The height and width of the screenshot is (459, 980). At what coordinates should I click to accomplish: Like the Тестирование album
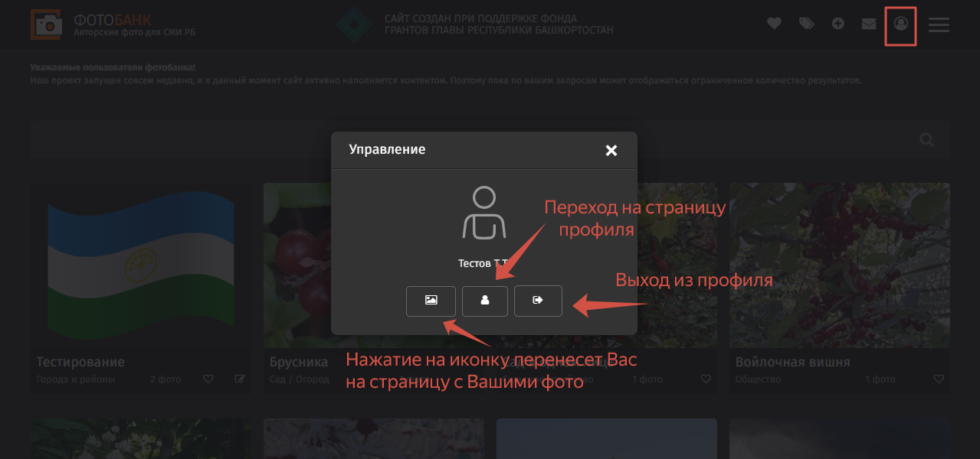click(x=208, y=379)
